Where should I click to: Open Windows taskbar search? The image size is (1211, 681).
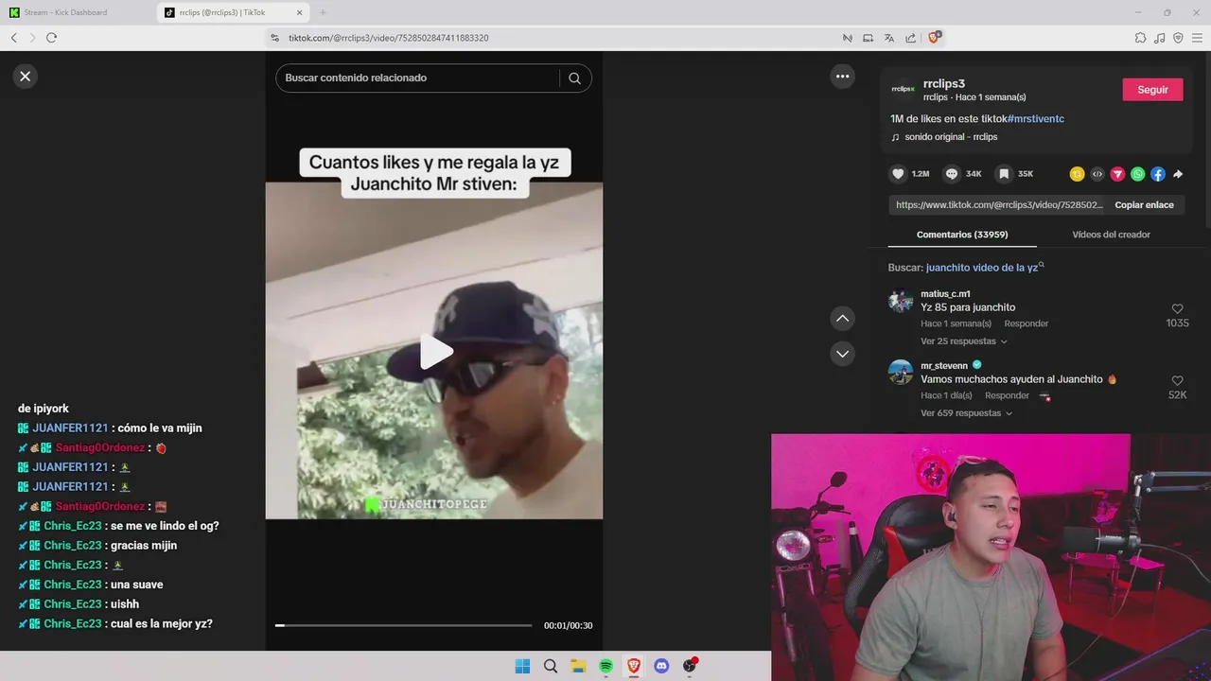[x=551, y=666]
